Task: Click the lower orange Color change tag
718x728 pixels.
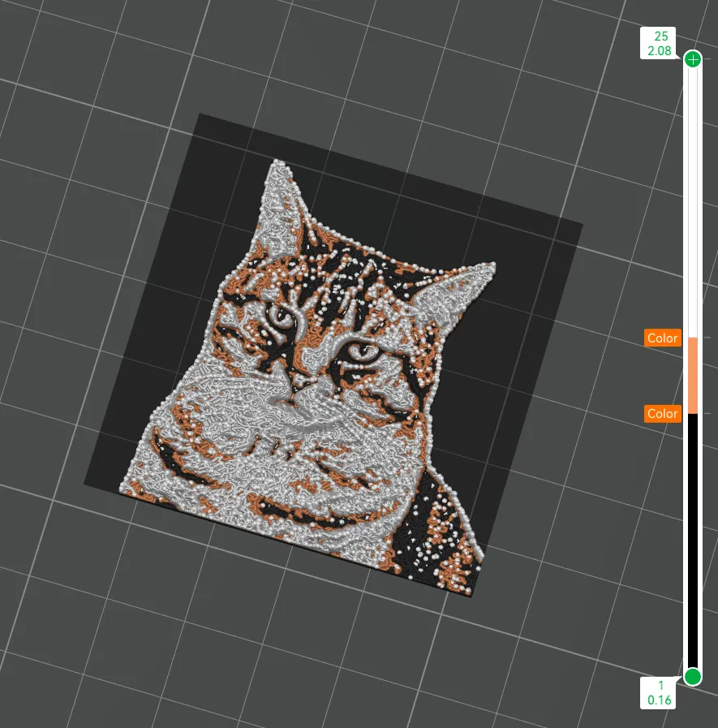Action: pyautogui.click(x=662, y=414)
